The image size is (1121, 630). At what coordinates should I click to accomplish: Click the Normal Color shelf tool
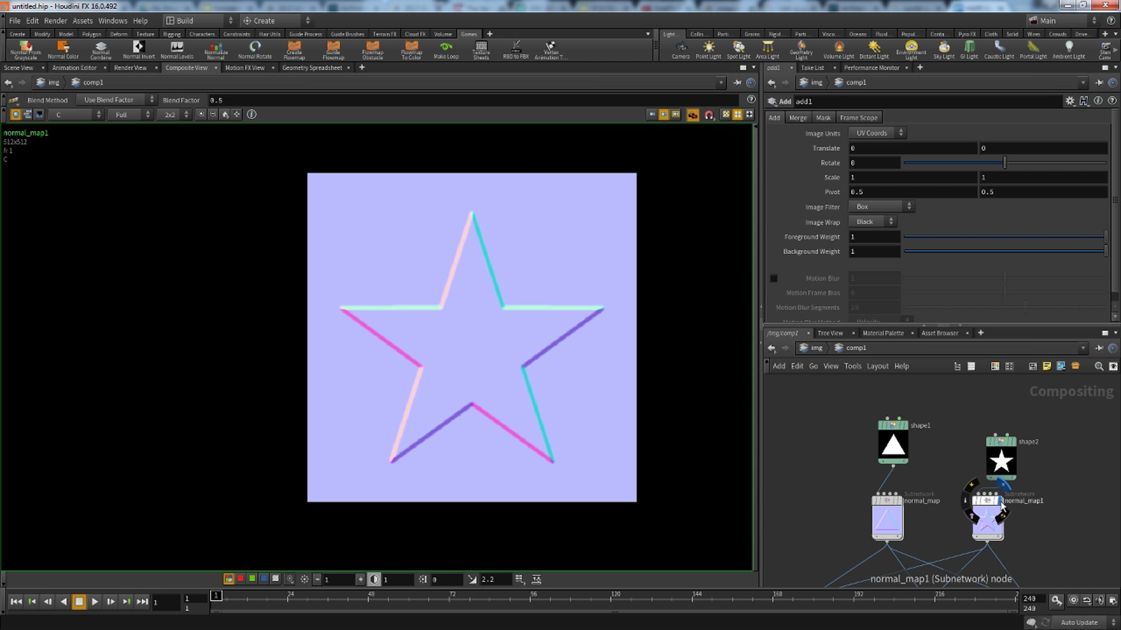63,49
